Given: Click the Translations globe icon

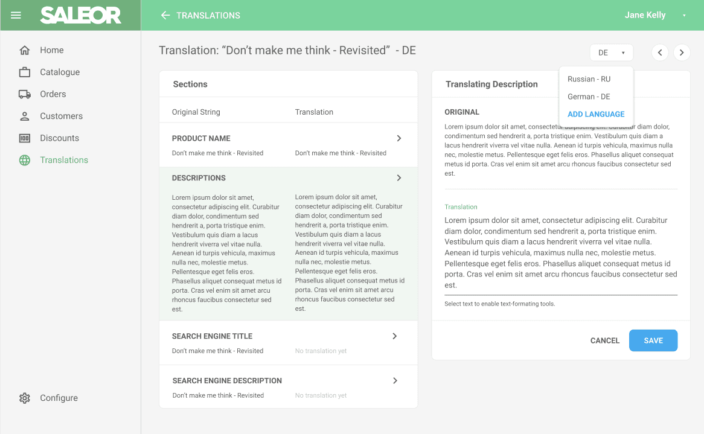Looking at the screenshot, I should point(25,160).
